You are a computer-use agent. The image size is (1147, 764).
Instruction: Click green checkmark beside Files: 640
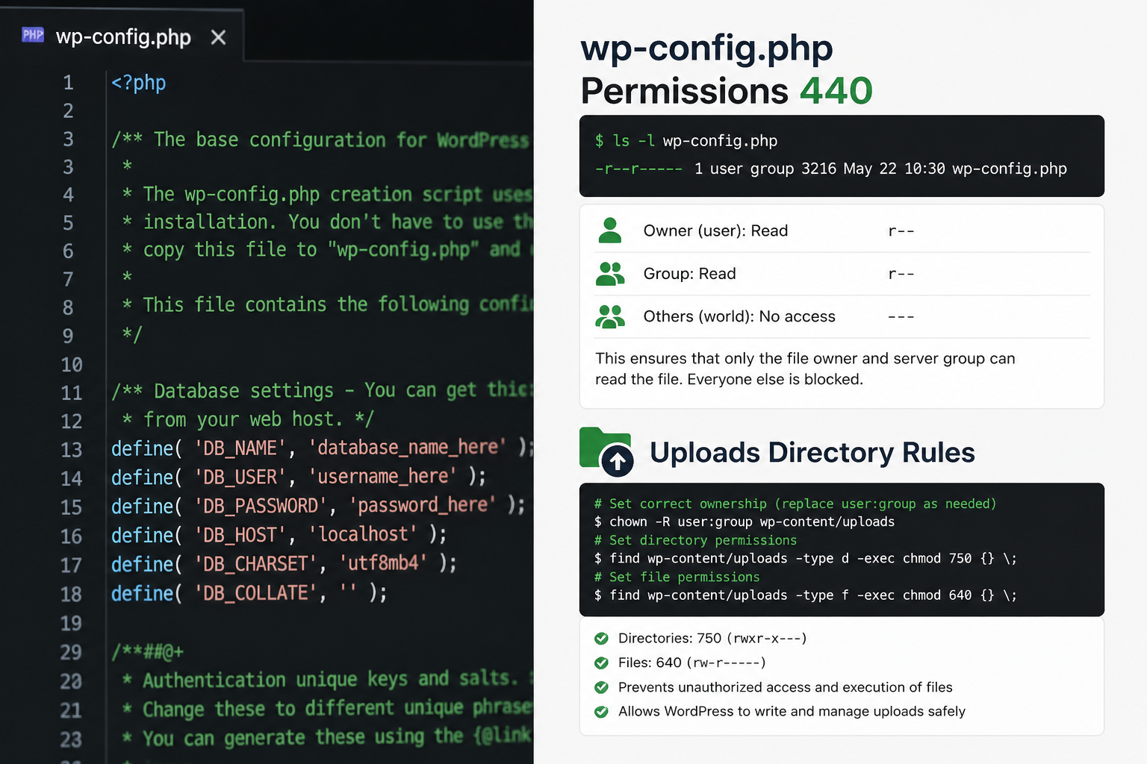point(601,663)
